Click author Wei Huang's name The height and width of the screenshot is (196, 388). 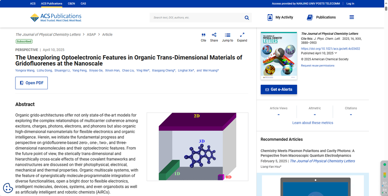[x=210, y=71]
